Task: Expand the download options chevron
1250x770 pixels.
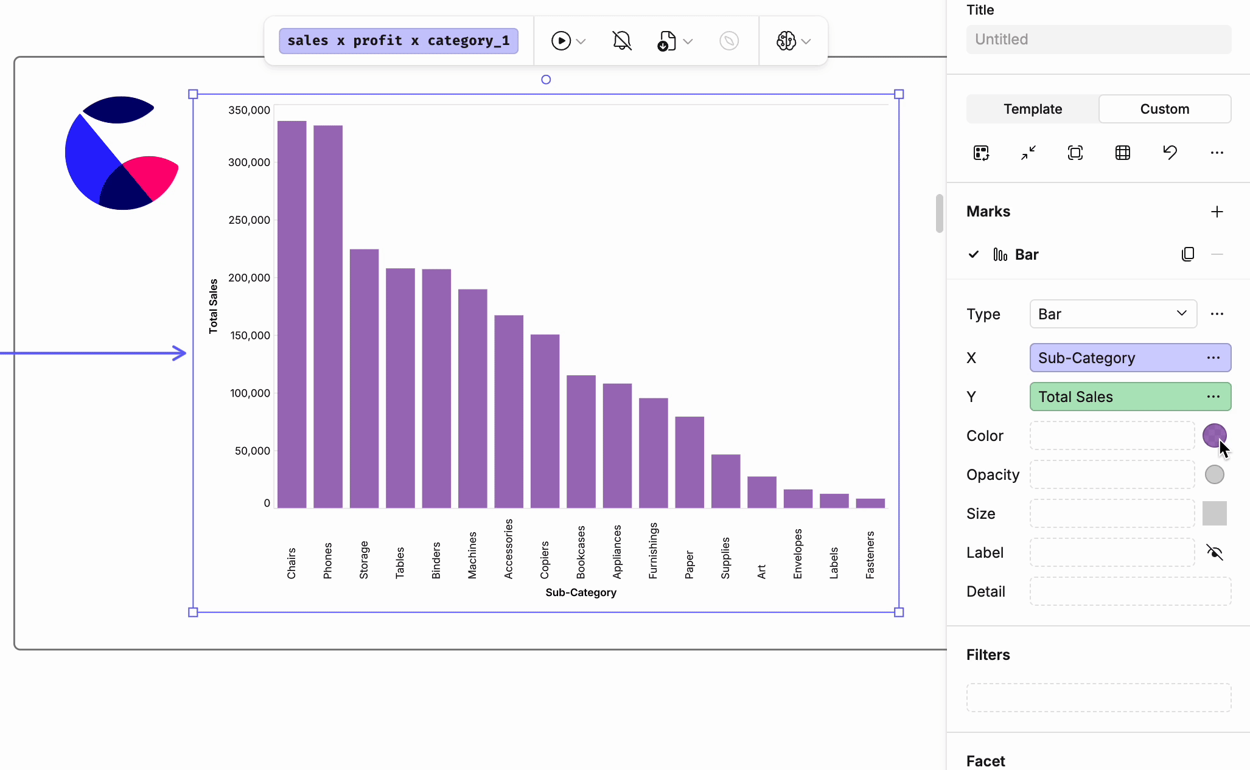Action: (688, 41)
